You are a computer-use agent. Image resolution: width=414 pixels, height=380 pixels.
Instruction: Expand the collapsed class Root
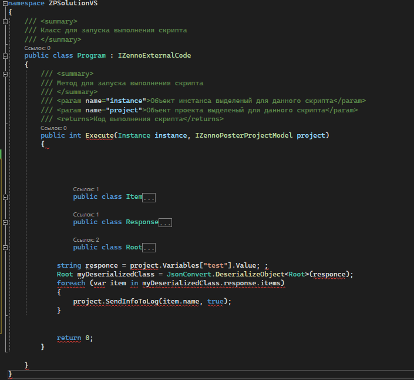tap(5, 248)
